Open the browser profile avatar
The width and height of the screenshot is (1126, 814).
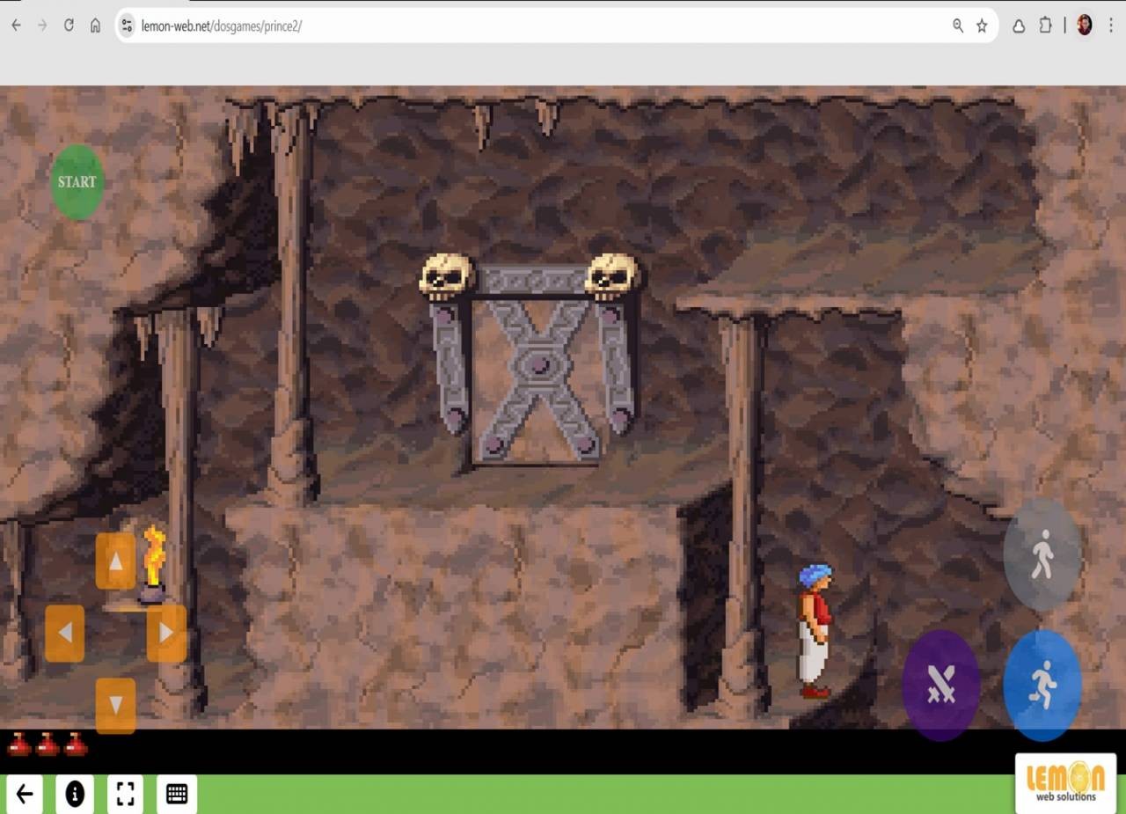click(1084, 26)
